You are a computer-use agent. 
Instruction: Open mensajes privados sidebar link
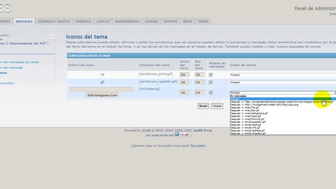coord(19,62)
